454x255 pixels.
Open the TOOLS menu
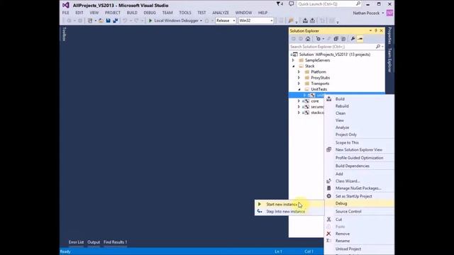185,13
